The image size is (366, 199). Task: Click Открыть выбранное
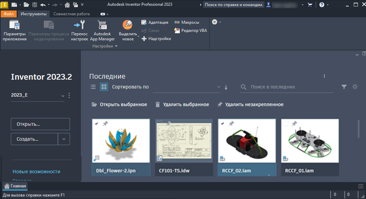pyautogui.click(x=119, y=104)
